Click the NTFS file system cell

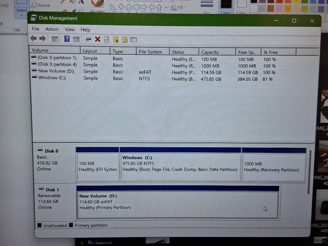144,79
